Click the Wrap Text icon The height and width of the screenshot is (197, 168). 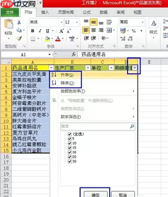109,22
